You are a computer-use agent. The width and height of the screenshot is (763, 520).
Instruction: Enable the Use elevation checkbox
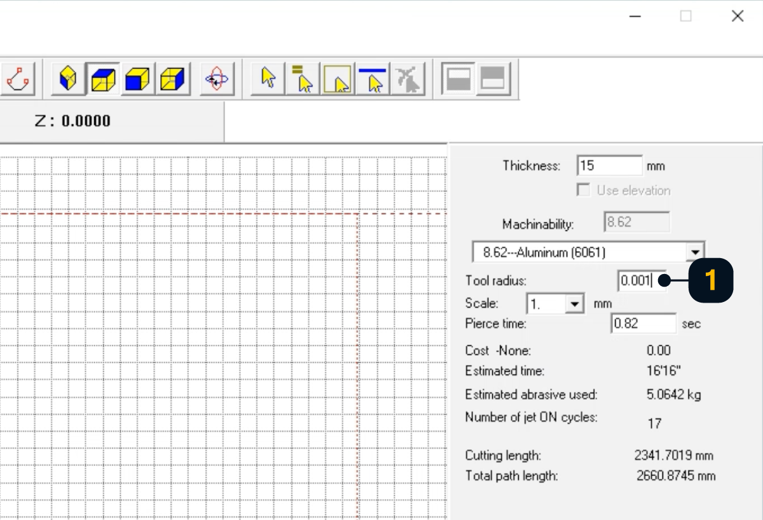(583, 190)
